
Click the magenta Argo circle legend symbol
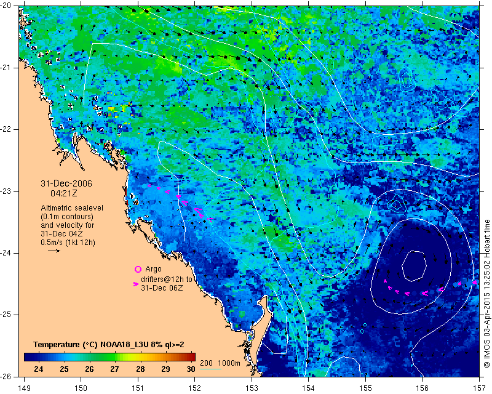(x=138, y=269)
